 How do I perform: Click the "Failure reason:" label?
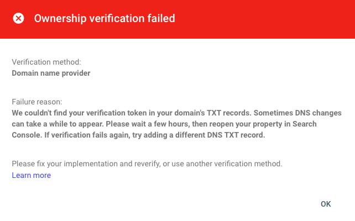click(37, 102)
